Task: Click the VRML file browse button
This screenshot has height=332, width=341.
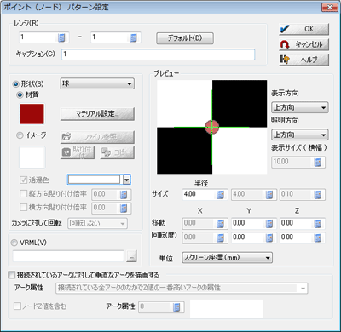Action: point(131,256)
